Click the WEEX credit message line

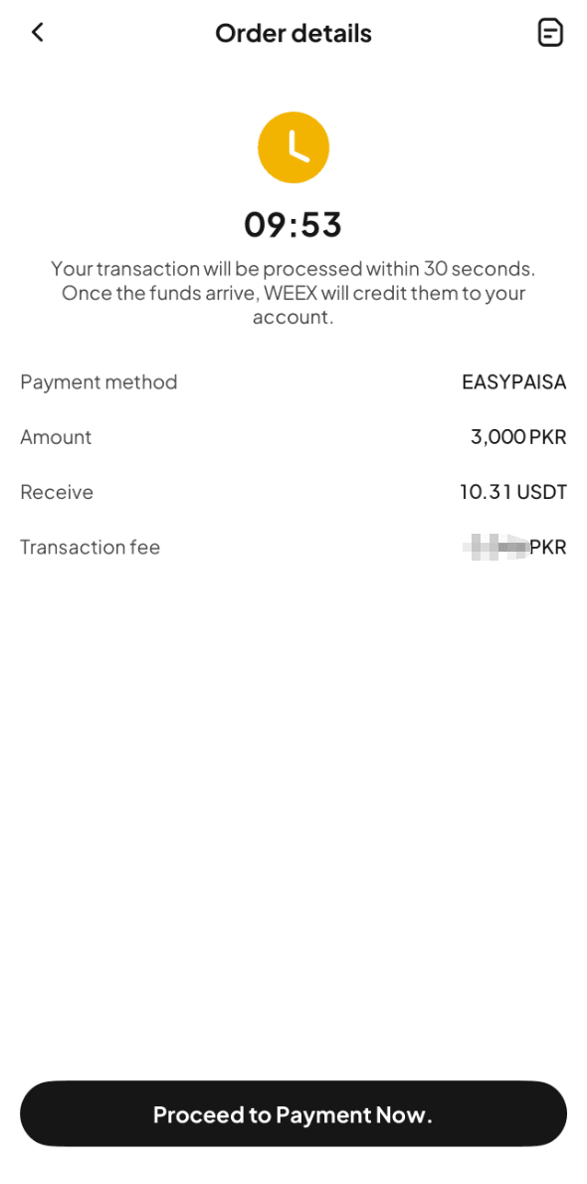pos(293,293)
